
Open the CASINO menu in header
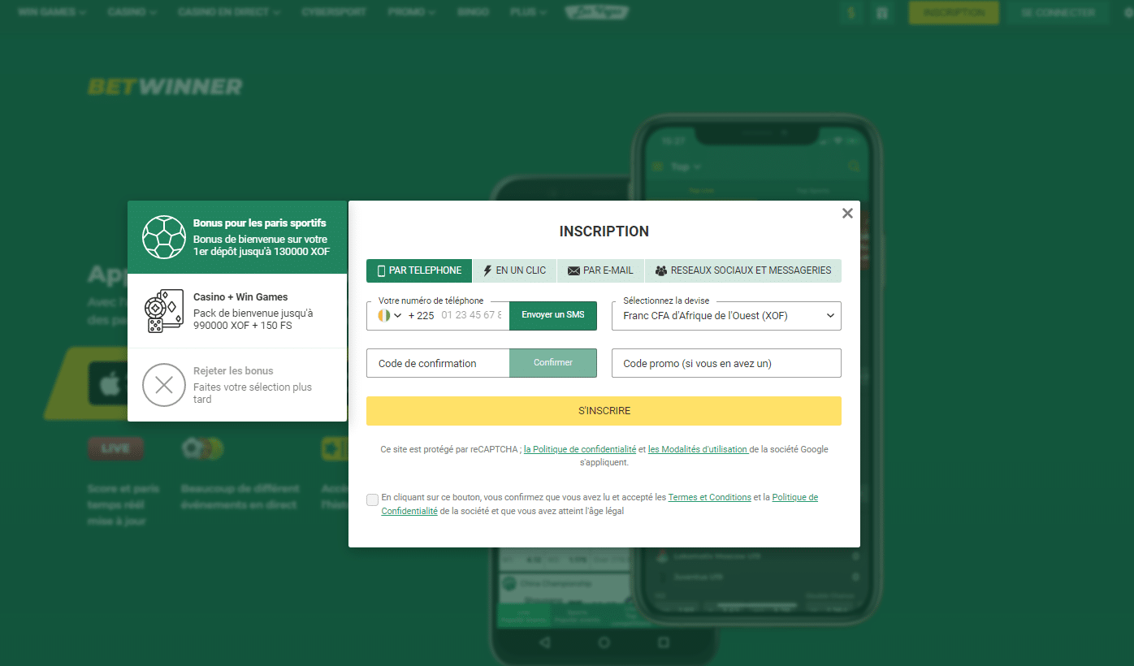[131, 13]
